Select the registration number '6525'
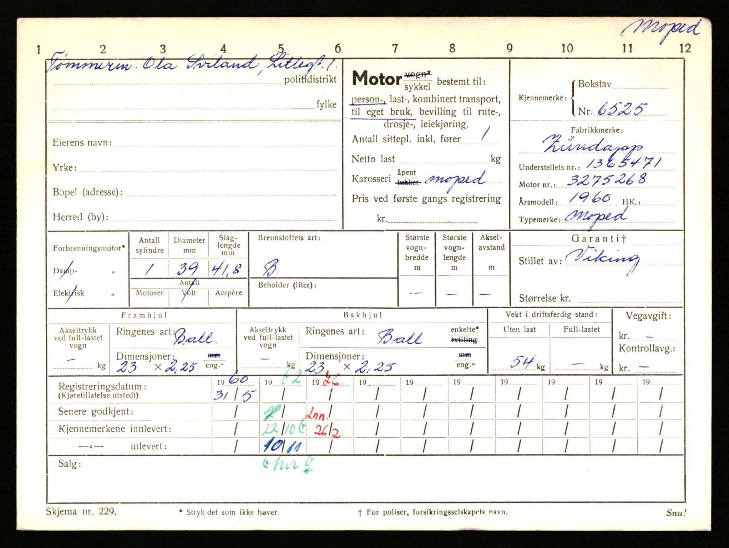Viewport: 729px width, 548px height. [x=621, y=109]
